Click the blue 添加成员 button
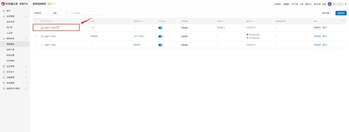The image size is (349, 132). pyautogui.click(x=341, y=13)
